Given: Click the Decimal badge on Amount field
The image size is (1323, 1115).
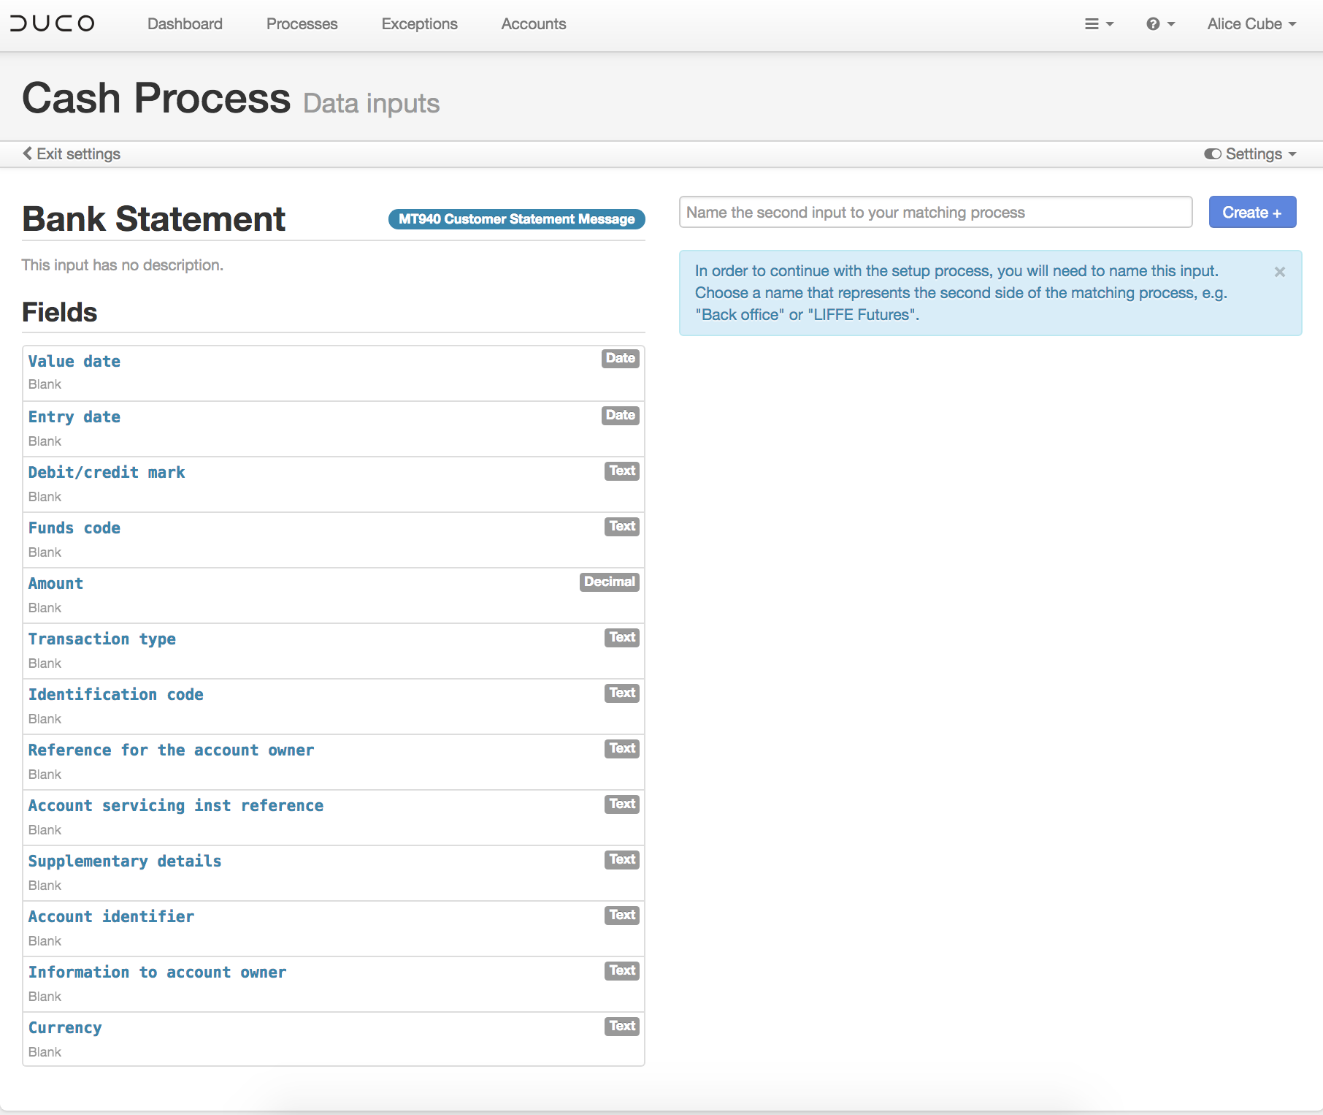Looking at the screenshot, I should coord(609,582).
